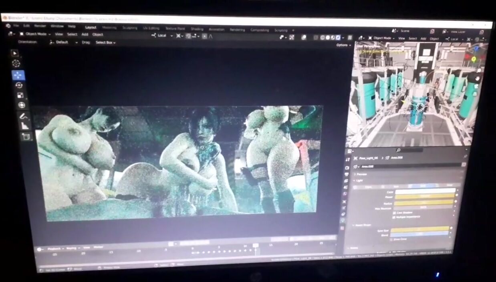Open the Render menu

[x=40, y=26]
